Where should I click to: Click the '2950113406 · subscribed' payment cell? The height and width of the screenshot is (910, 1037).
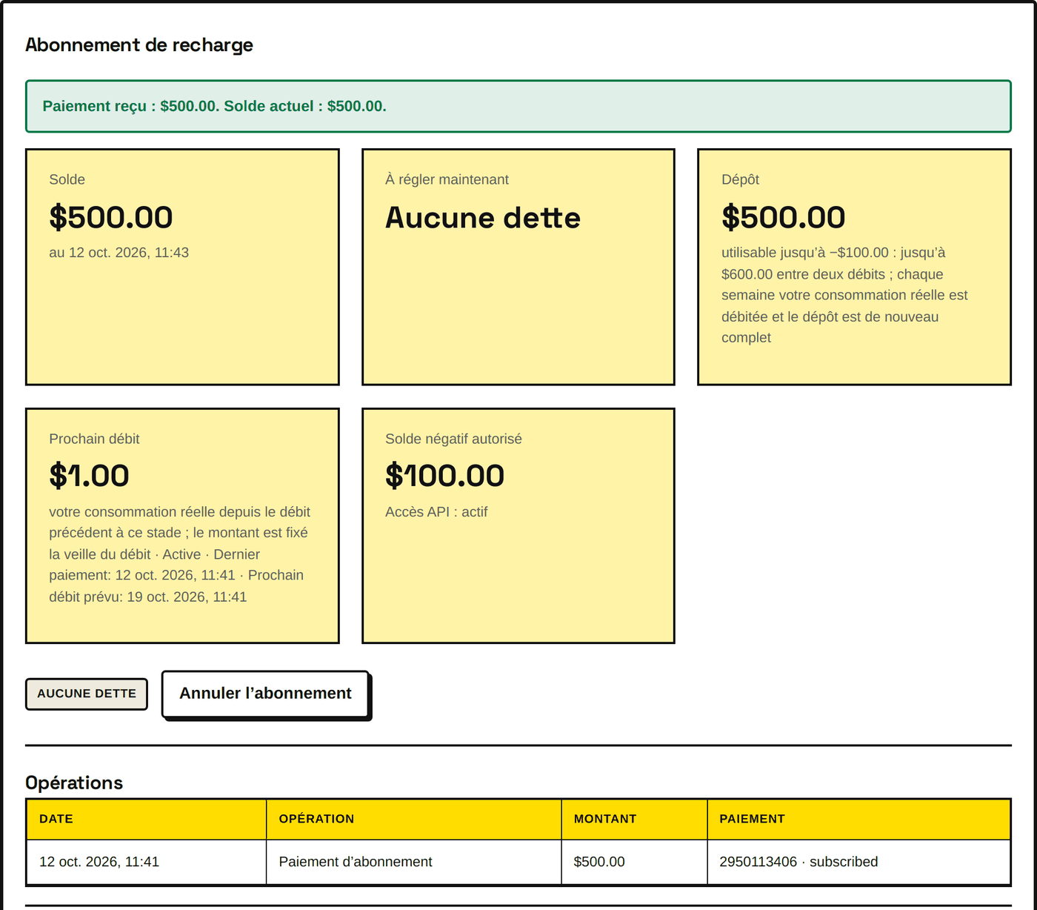click(x=858, y=862)
